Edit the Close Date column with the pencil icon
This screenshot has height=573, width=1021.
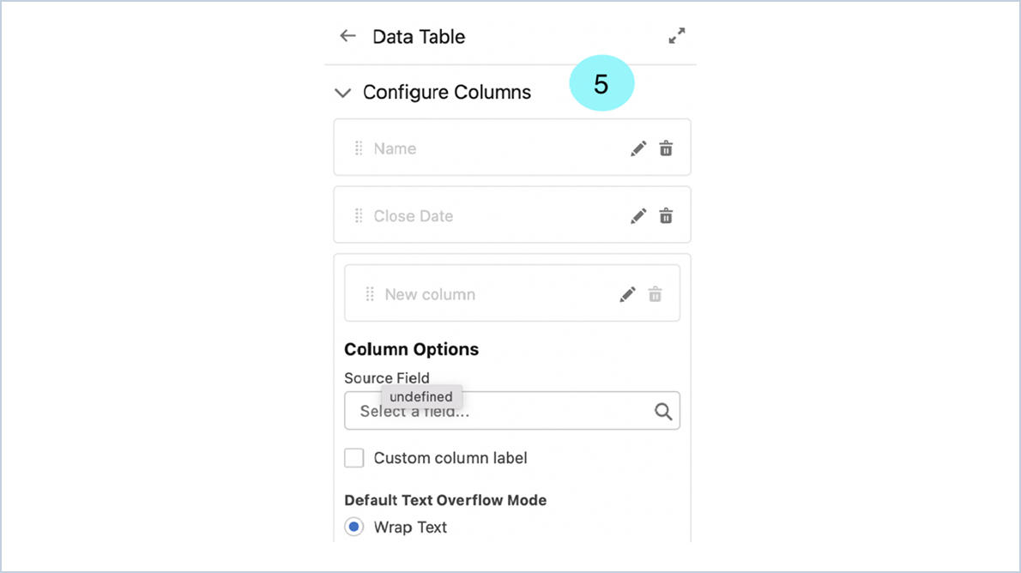(638, 215)
